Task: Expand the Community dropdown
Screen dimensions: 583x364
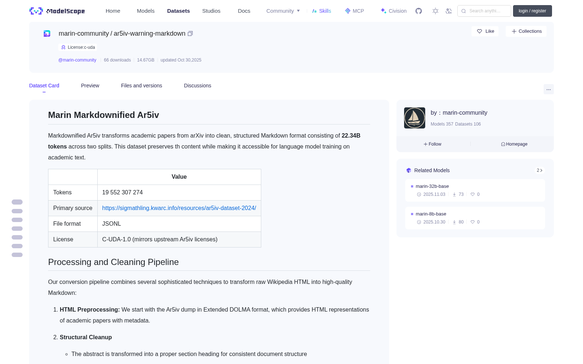Action: point(283,11)
